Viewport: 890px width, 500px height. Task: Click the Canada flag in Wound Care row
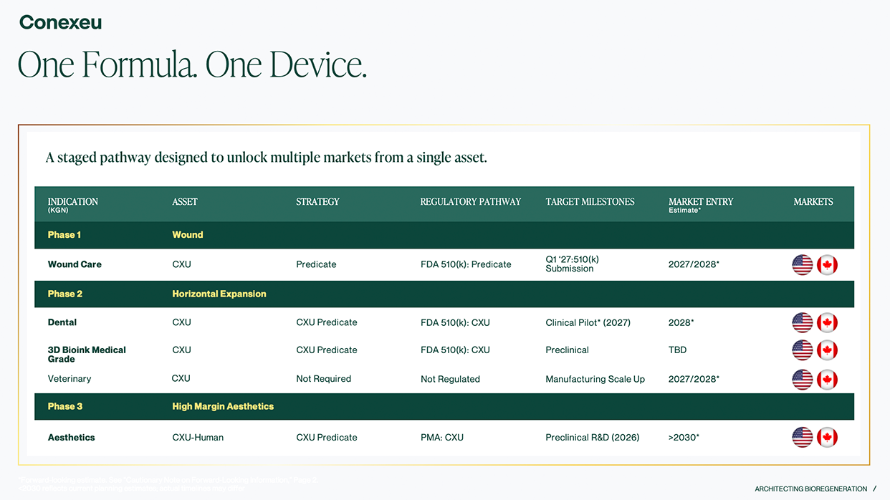click(x=828, y=265)
